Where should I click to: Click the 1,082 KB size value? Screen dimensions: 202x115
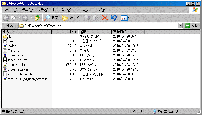[70, 65]
